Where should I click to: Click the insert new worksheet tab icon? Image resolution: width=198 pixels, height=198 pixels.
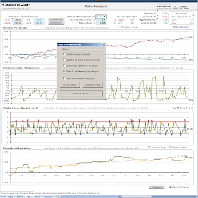pos(57,197)
